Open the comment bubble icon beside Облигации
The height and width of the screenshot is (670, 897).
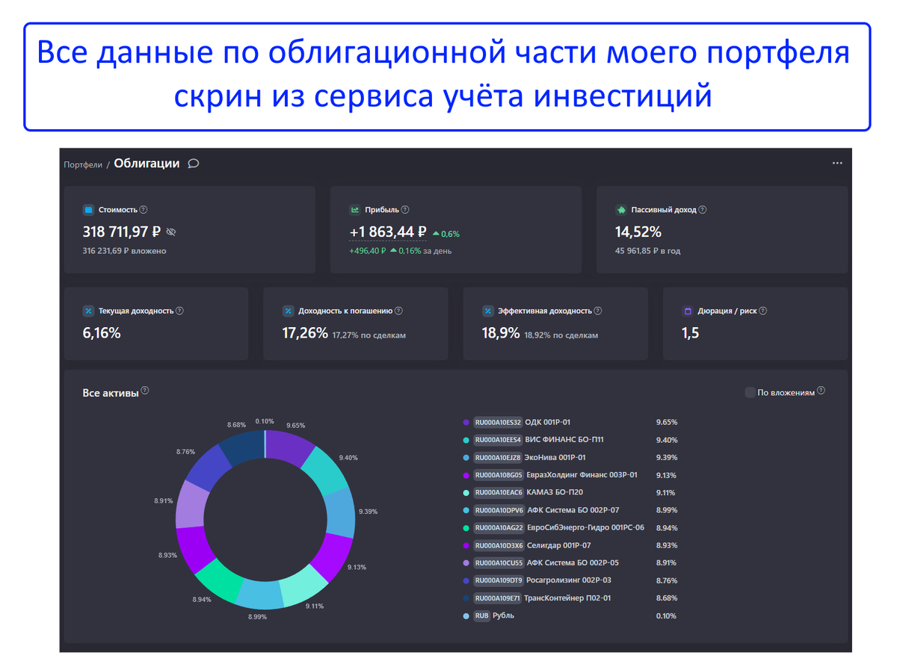coord(194,164)
